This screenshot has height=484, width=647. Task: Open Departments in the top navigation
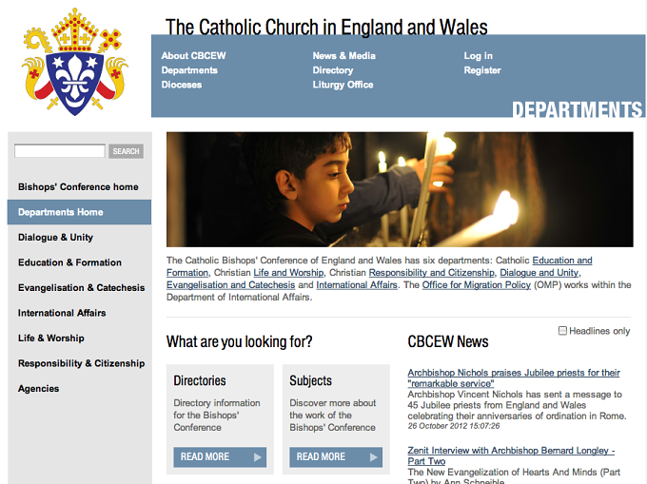pyautogui.click(x=189, y=70)
